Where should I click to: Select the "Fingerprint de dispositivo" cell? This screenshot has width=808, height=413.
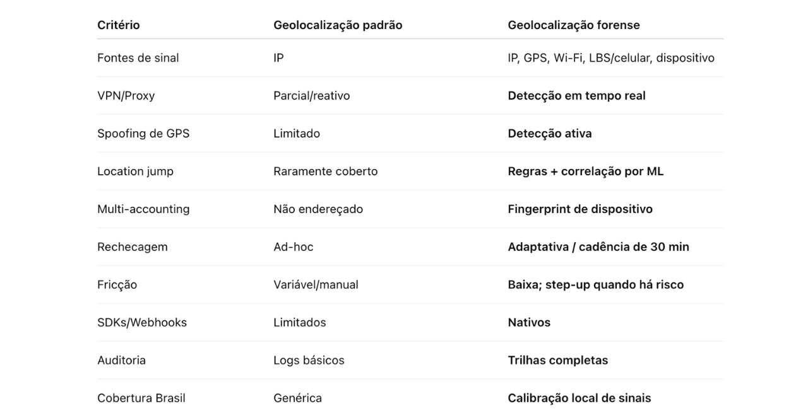[580, 209]
